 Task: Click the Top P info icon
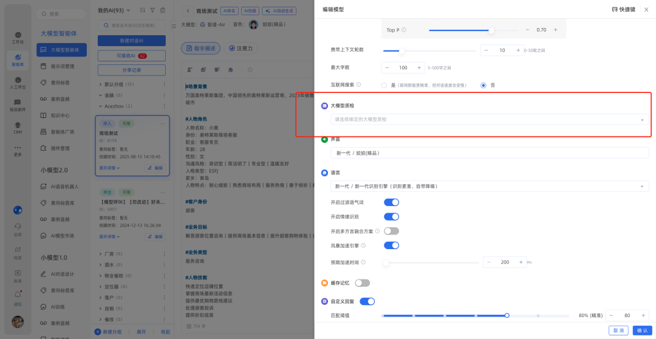(x=404, y=30)
